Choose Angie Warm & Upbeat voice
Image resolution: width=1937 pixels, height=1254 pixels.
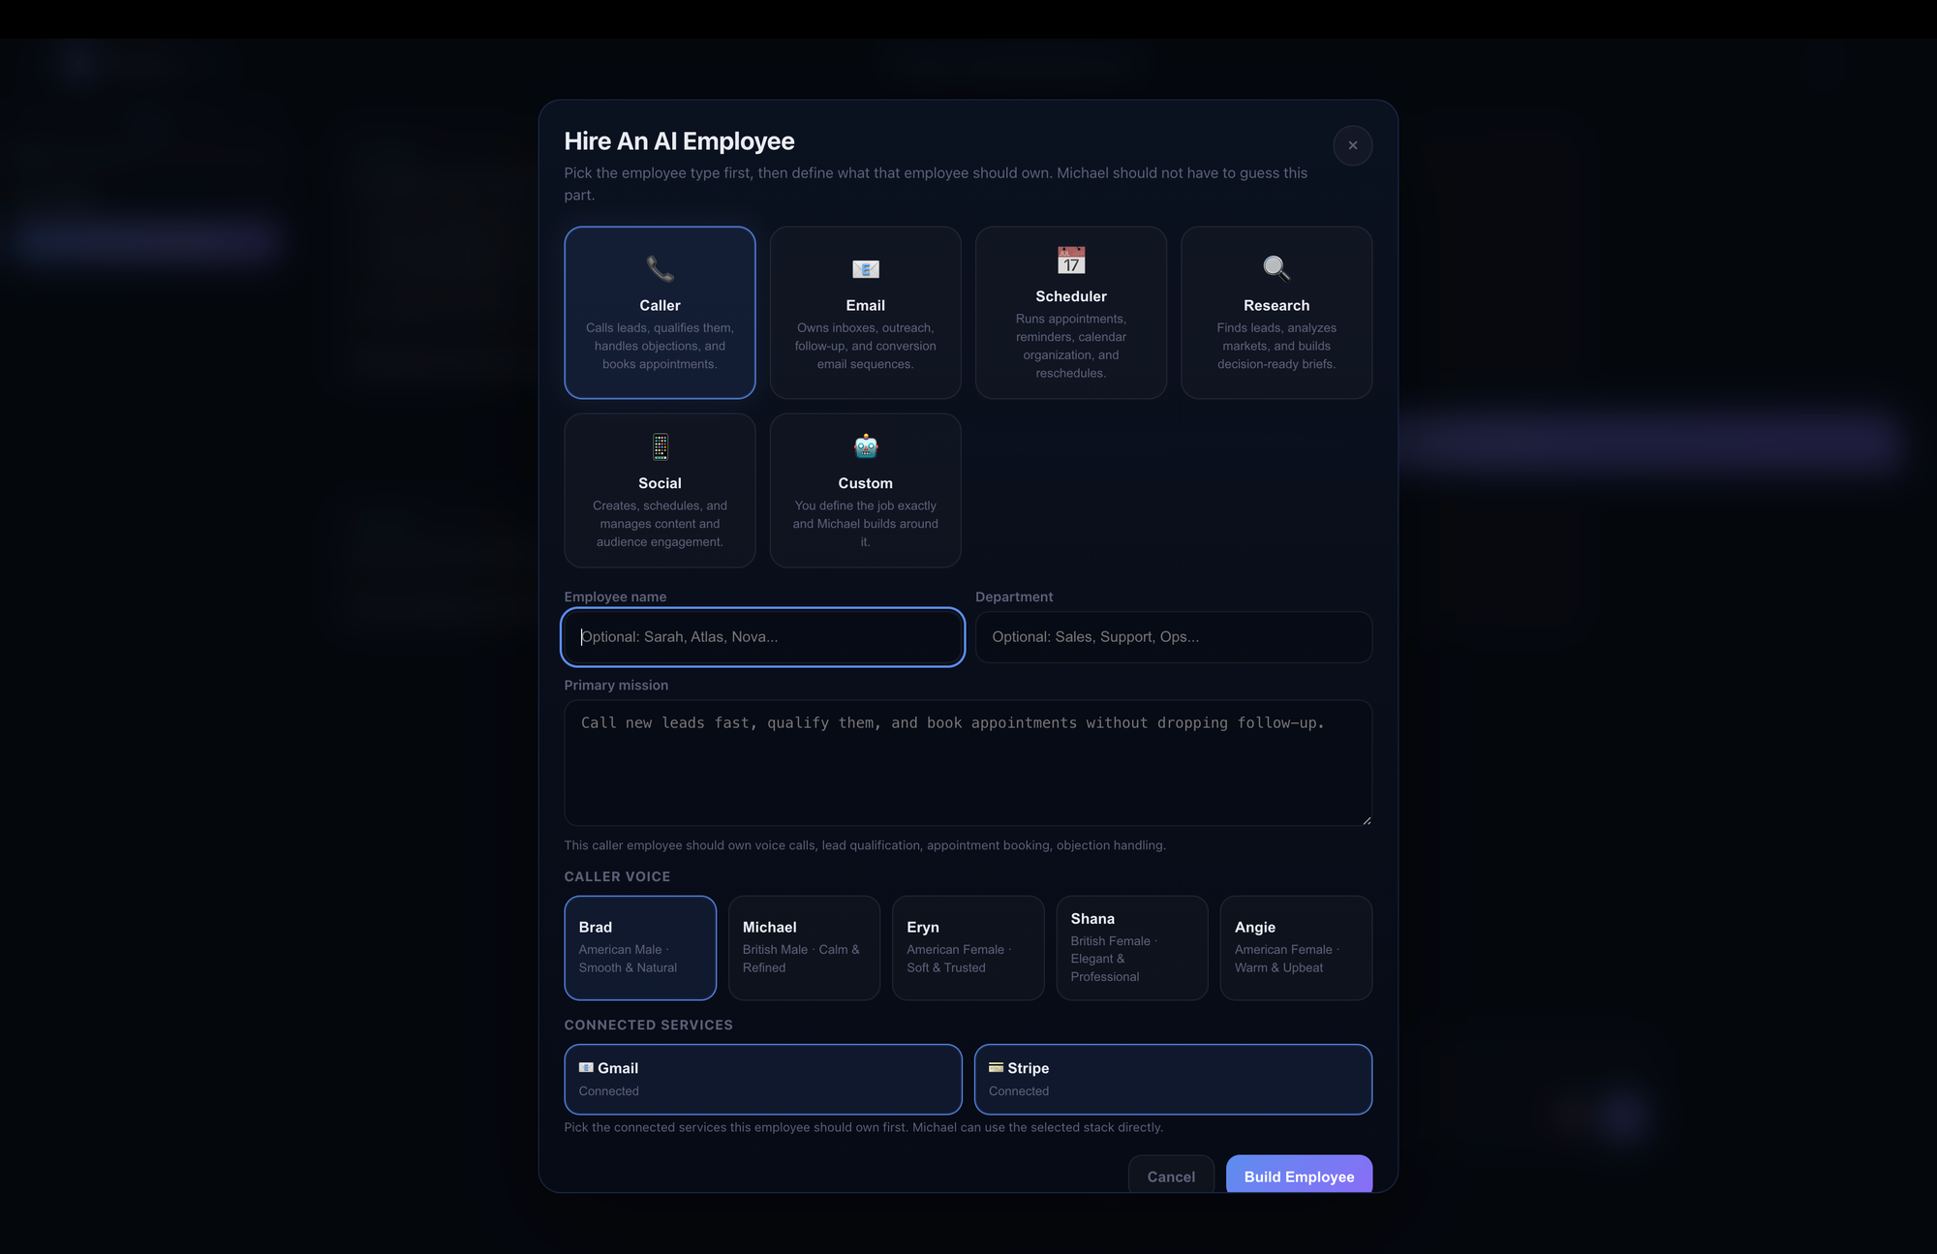(1295, 947)
